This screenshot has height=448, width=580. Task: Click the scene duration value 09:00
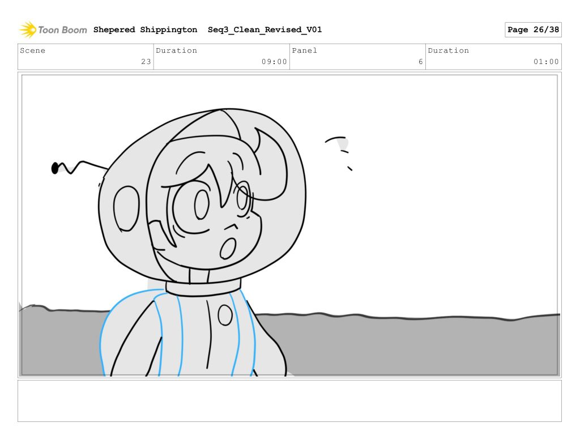tap(274, 62)
